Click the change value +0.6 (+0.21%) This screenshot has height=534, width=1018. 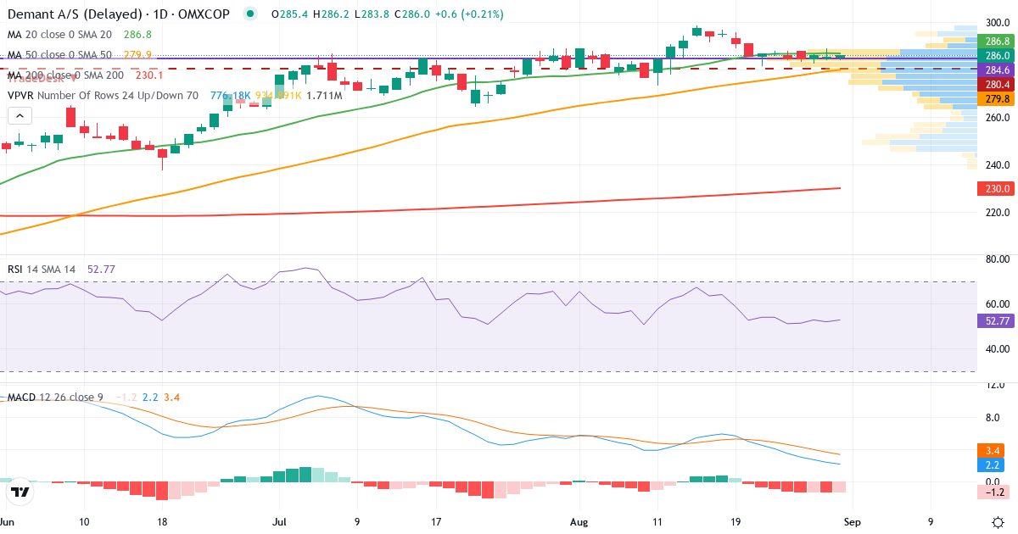tap(469, 14)
